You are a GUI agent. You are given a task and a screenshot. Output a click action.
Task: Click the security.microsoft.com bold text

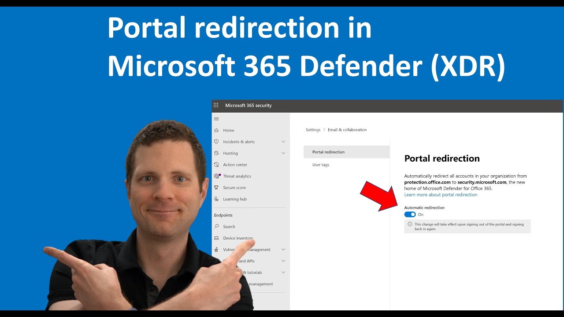coord(482,182)
